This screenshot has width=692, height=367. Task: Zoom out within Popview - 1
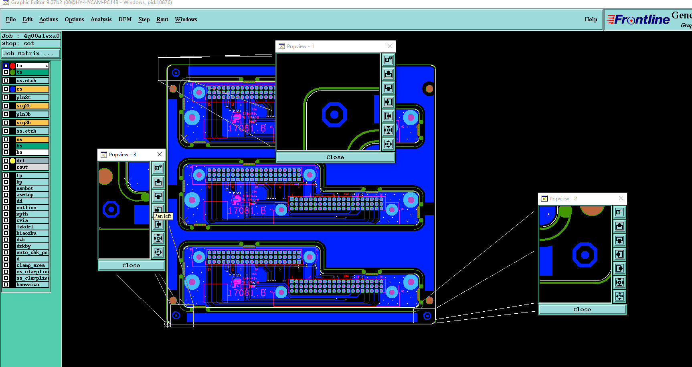[x=388, y=144]
